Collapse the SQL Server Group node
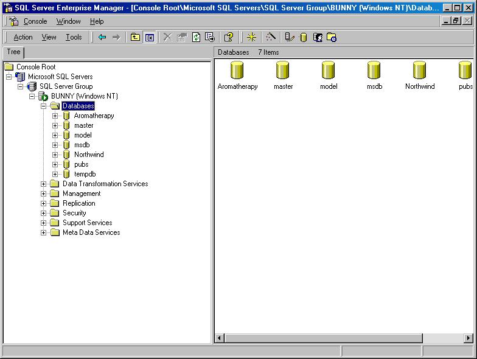This screenshot has height=359, width=477. pos(21,86)
